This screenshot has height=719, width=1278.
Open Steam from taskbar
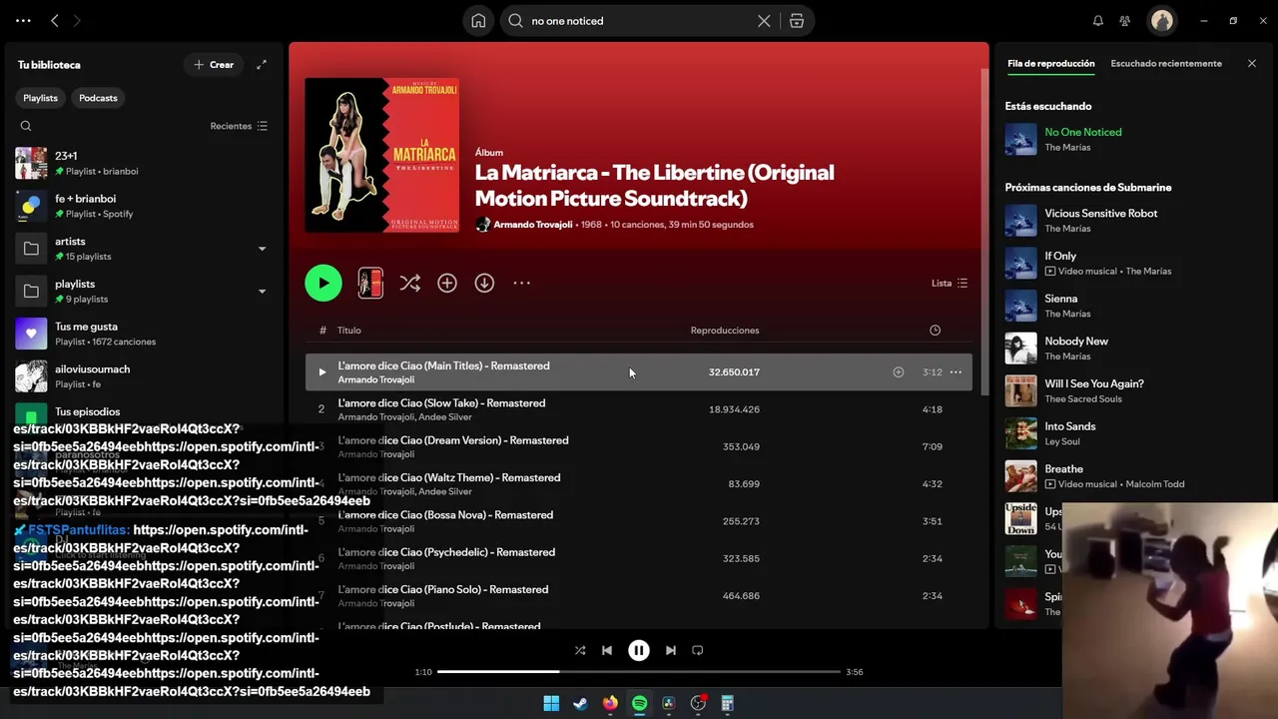click(x=580, y=703)
